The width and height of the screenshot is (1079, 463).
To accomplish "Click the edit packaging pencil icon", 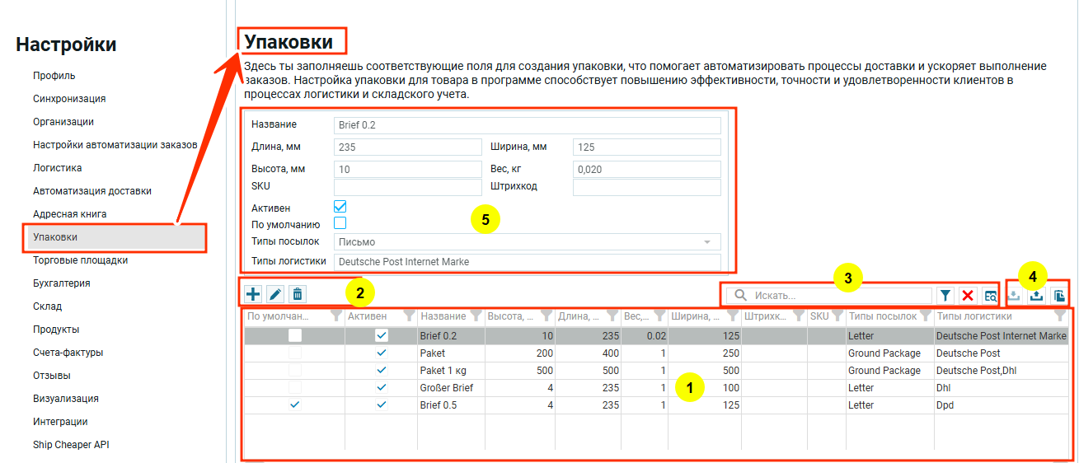I will click(x=276, y=294).
